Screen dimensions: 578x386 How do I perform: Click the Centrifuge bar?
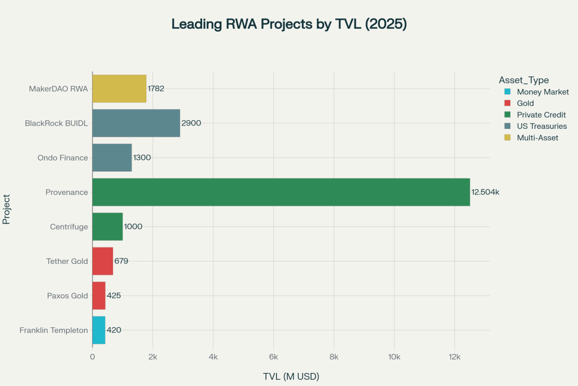[x=107, y=227]
